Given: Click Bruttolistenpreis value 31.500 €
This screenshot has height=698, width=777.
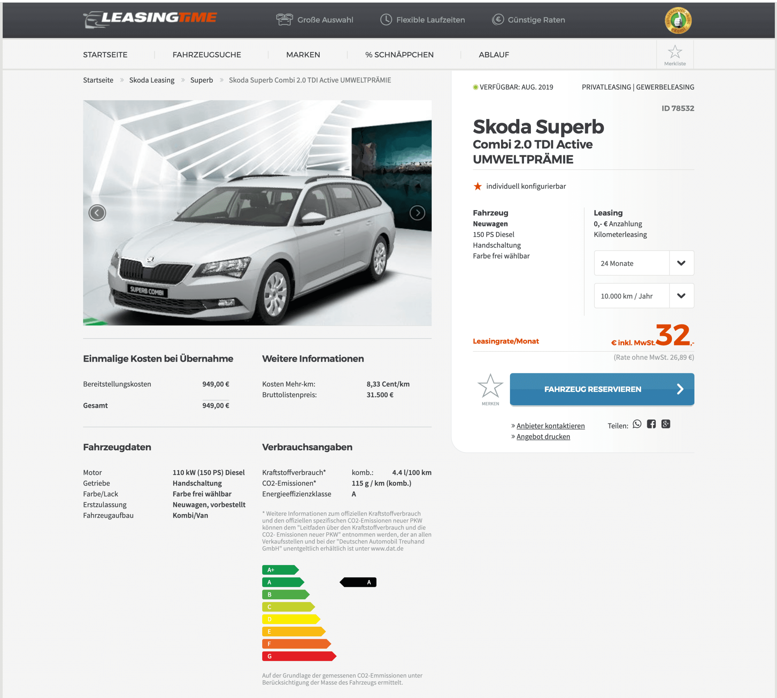Looking at the screenshot, I should (x=380, y=395).
